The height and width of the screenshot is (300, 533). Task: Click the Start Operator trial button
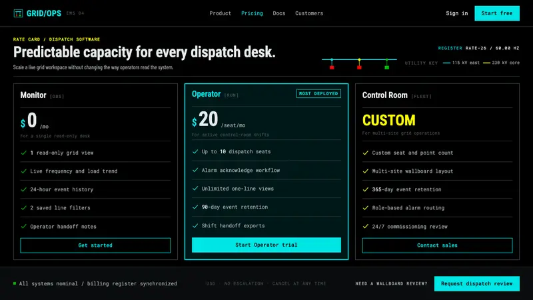tap(266, 245)
